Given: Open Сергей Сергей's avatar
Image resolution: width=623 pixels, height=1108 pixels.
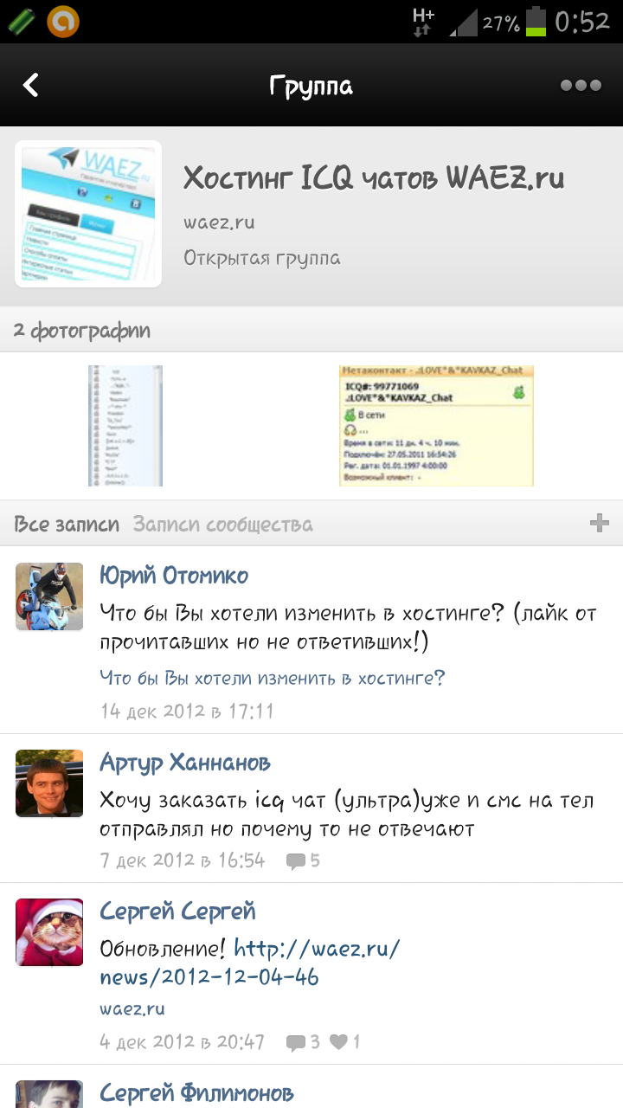Looking at the screenshot, I should (49, 932).
